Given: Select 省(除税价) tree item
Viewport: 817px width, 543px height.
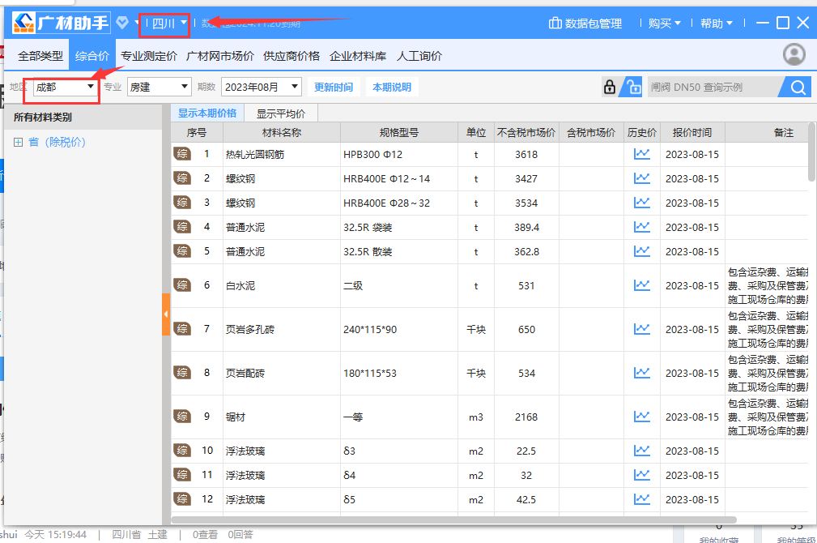Looking at the screenshot, I should (57, 143).
